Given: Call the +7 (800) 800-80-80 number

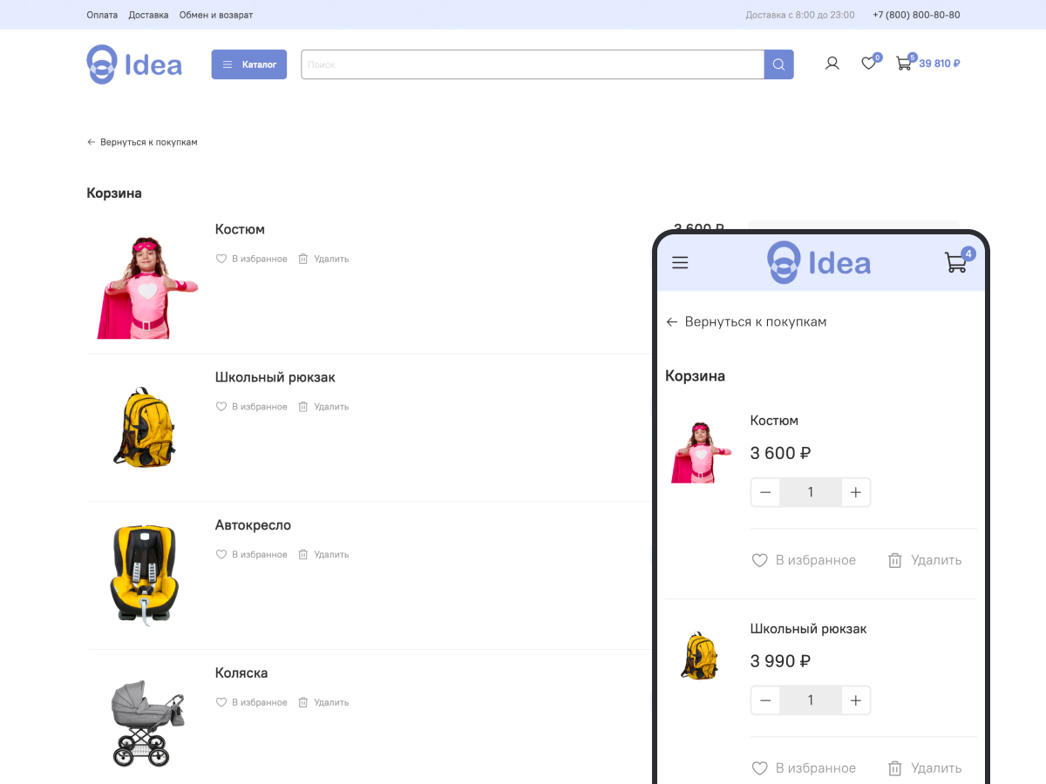Looking at the screenshot, I should (916, 15).
